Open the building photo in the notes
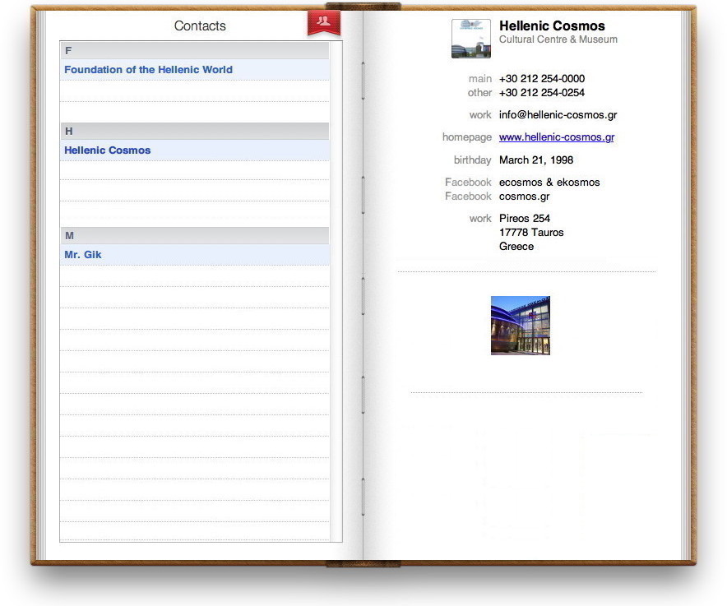Viewport: 727px width, 606px height. click(x=521, y=326)
